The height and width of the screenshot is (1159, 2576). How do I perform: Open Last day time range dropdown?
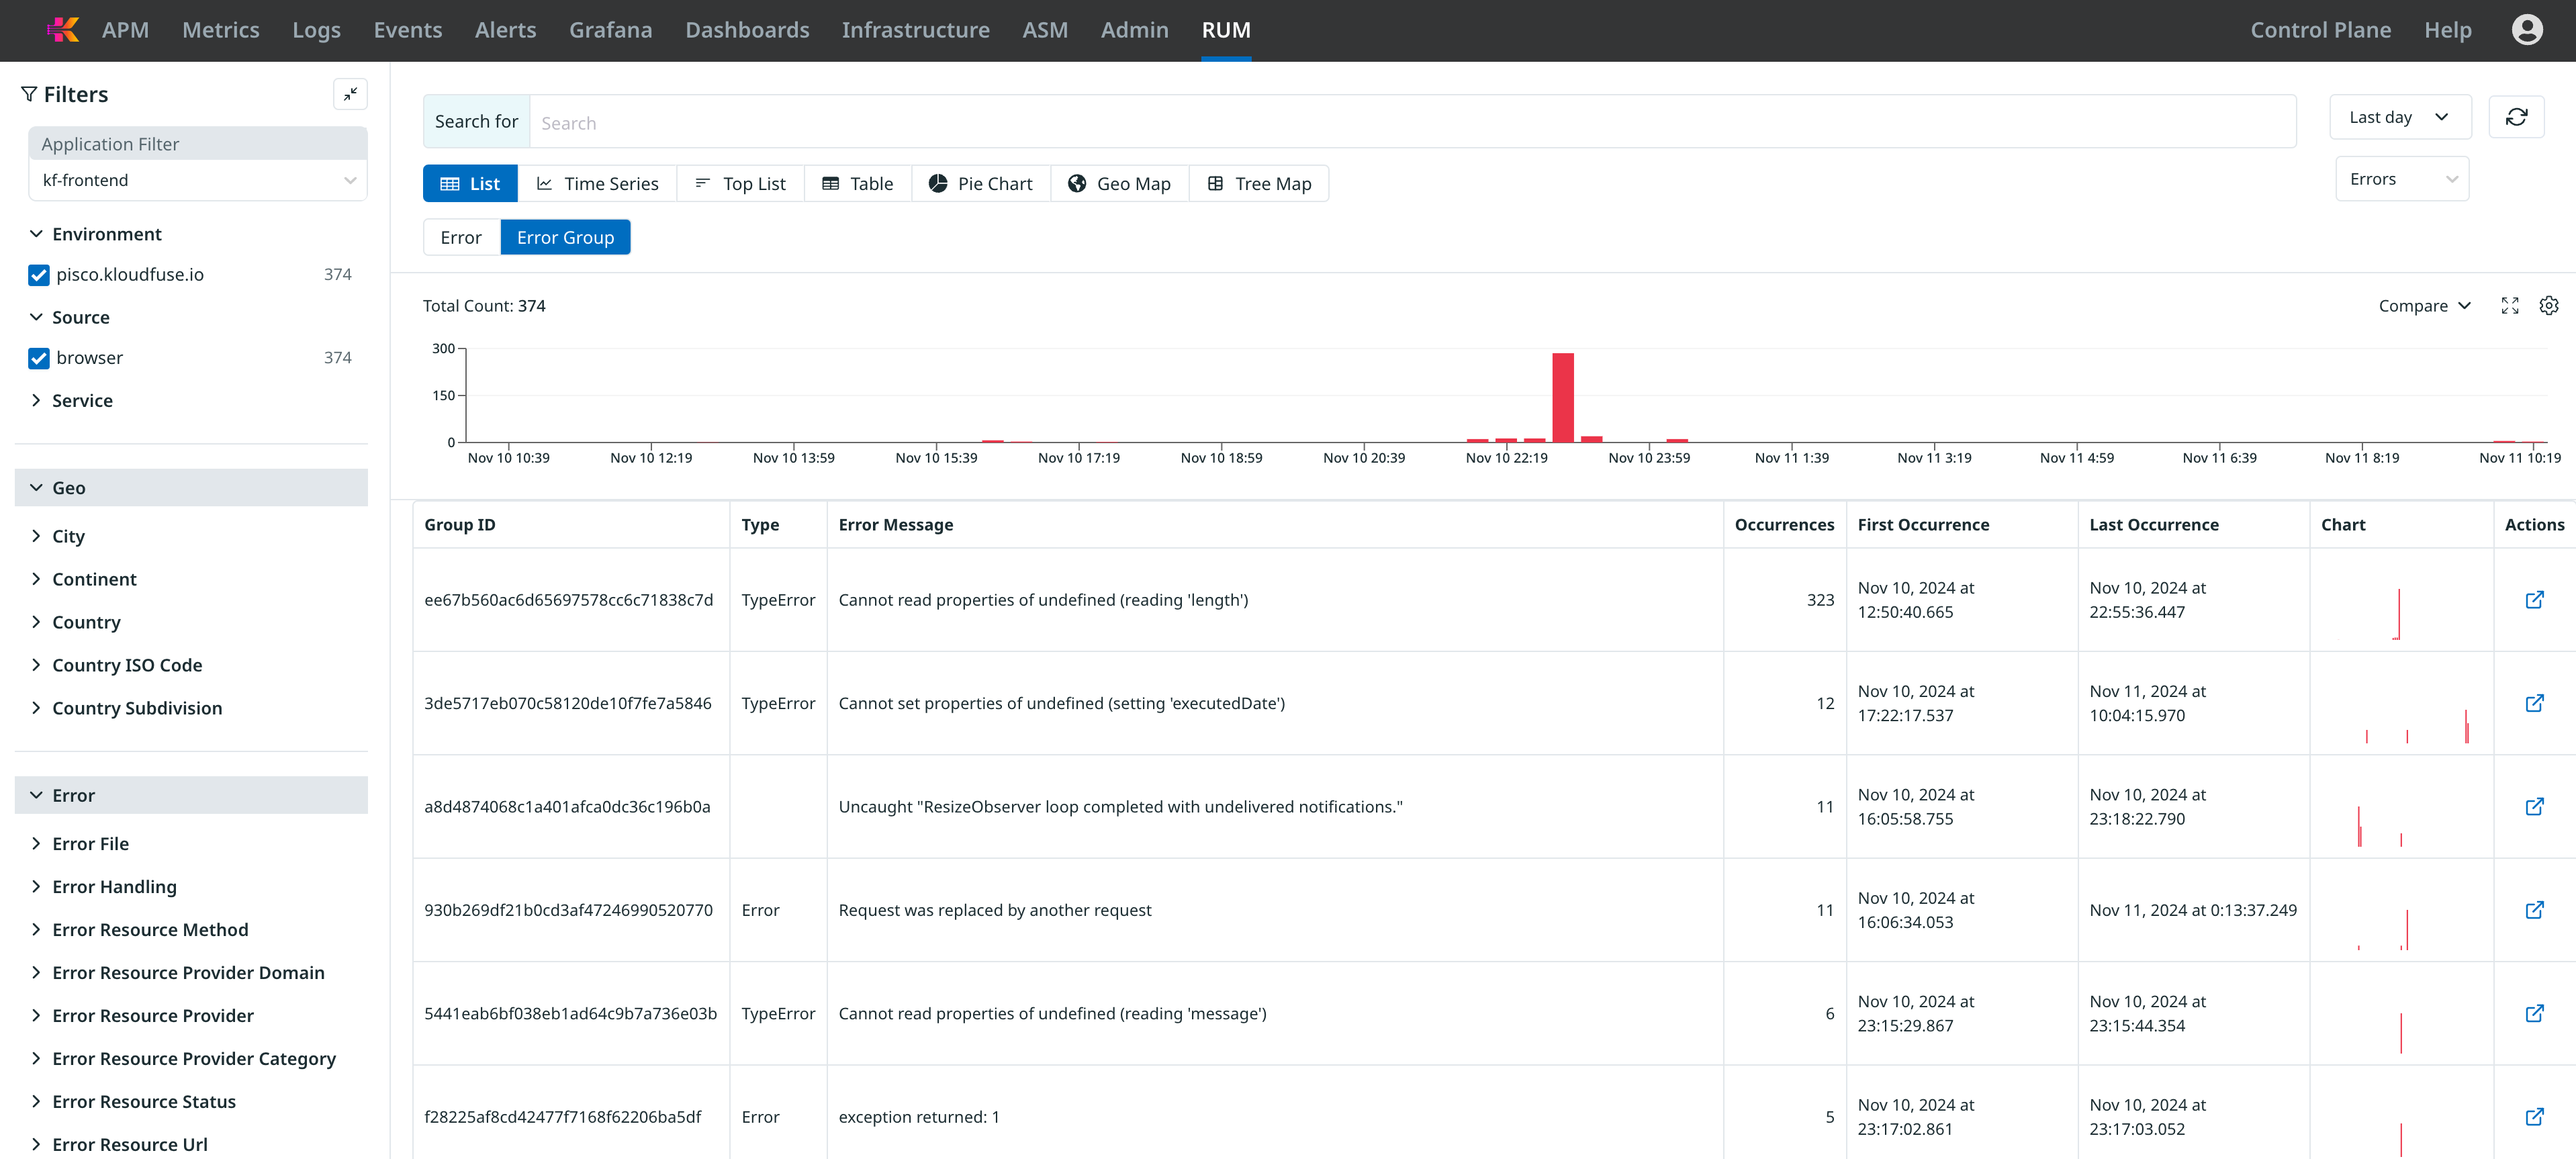point(2399,118)
